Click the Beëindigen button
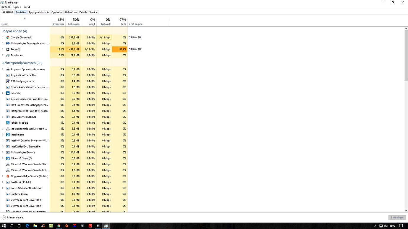 click(397, 217)
